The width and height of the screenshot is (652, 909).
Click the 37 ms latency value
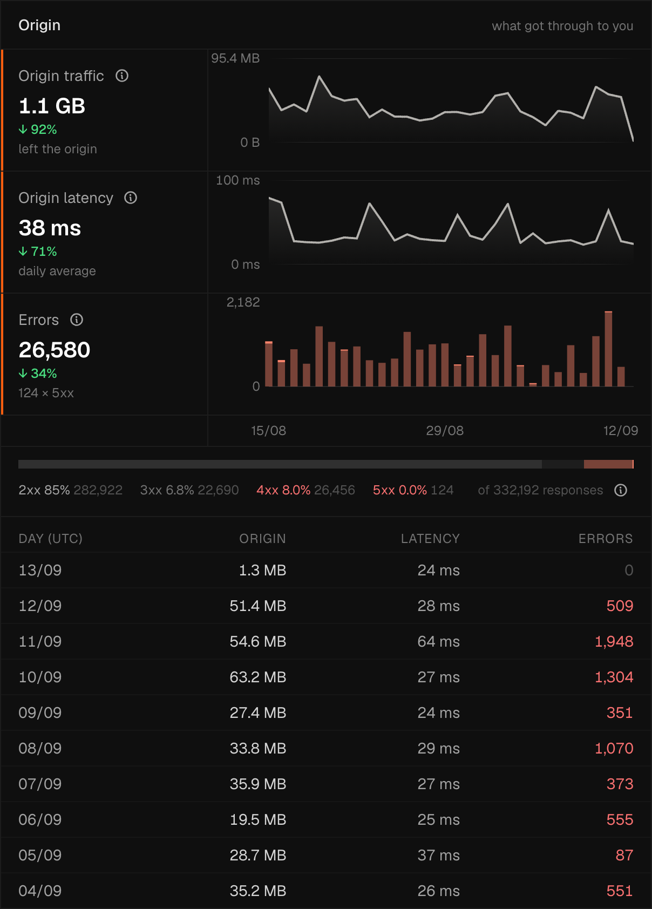pos(438,855)
